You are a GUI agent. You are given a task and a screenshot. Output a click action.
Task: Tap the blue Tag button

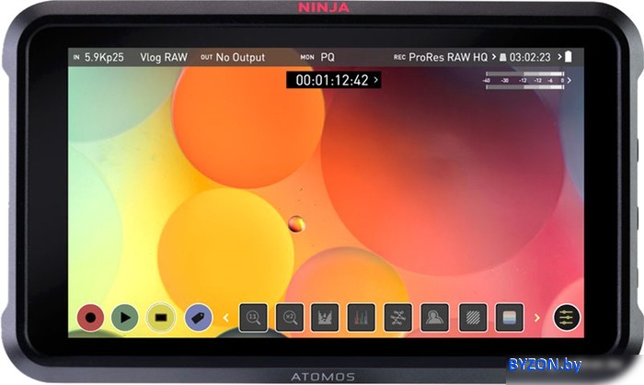click(x=199, y=317)
